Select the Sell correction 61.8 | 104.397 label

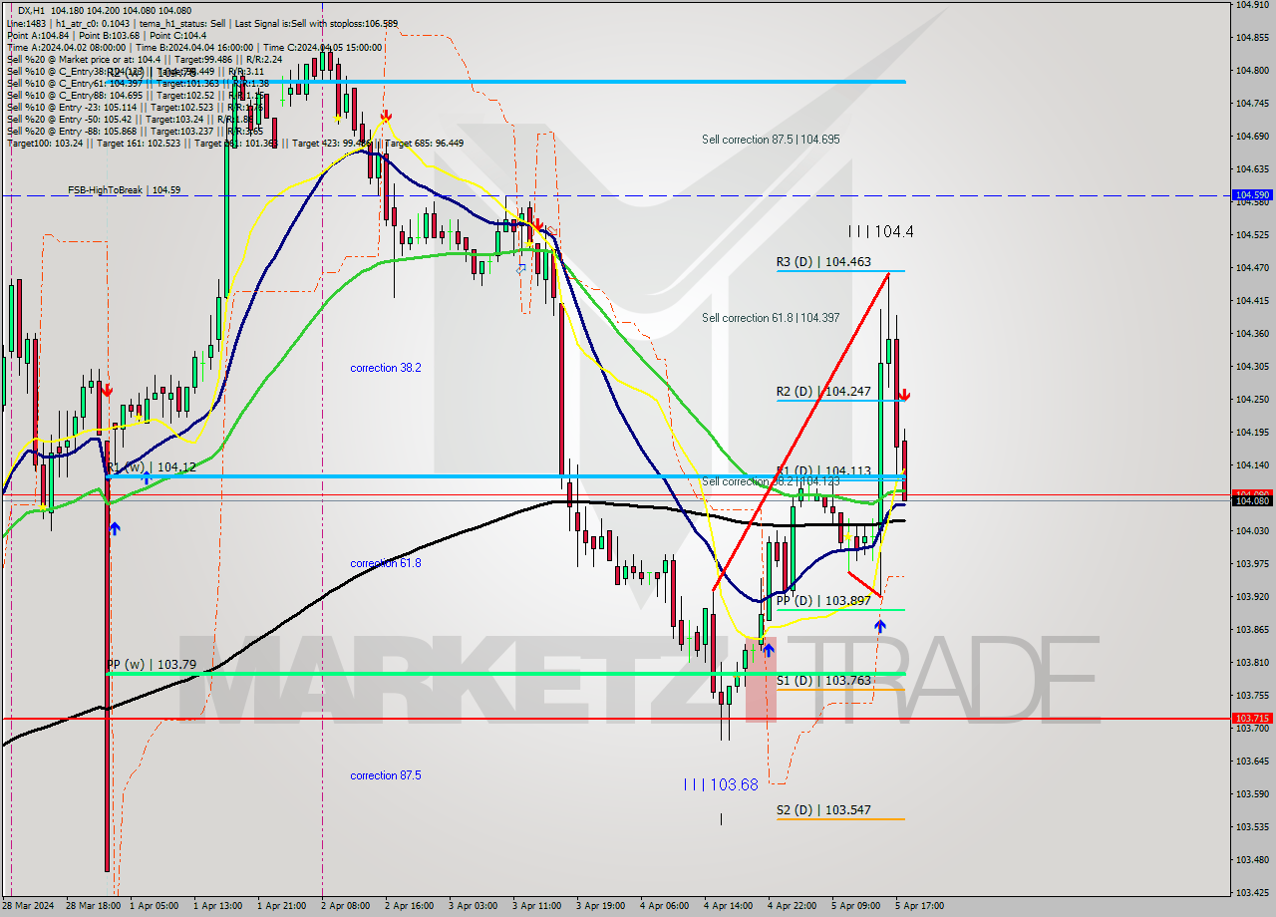pos(770,318)
